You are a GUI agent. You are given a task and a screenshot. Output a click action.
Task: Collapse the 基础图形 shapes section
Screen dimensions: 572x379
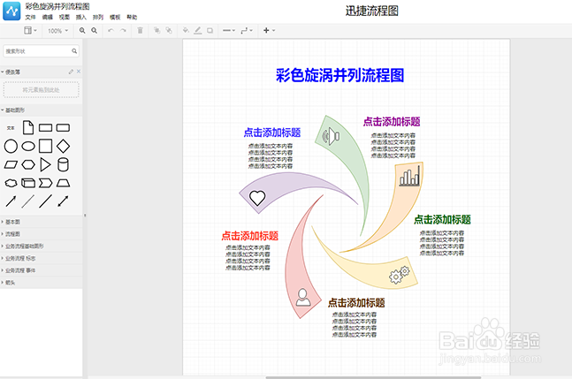pyautogui.click(x=13, y=110)
